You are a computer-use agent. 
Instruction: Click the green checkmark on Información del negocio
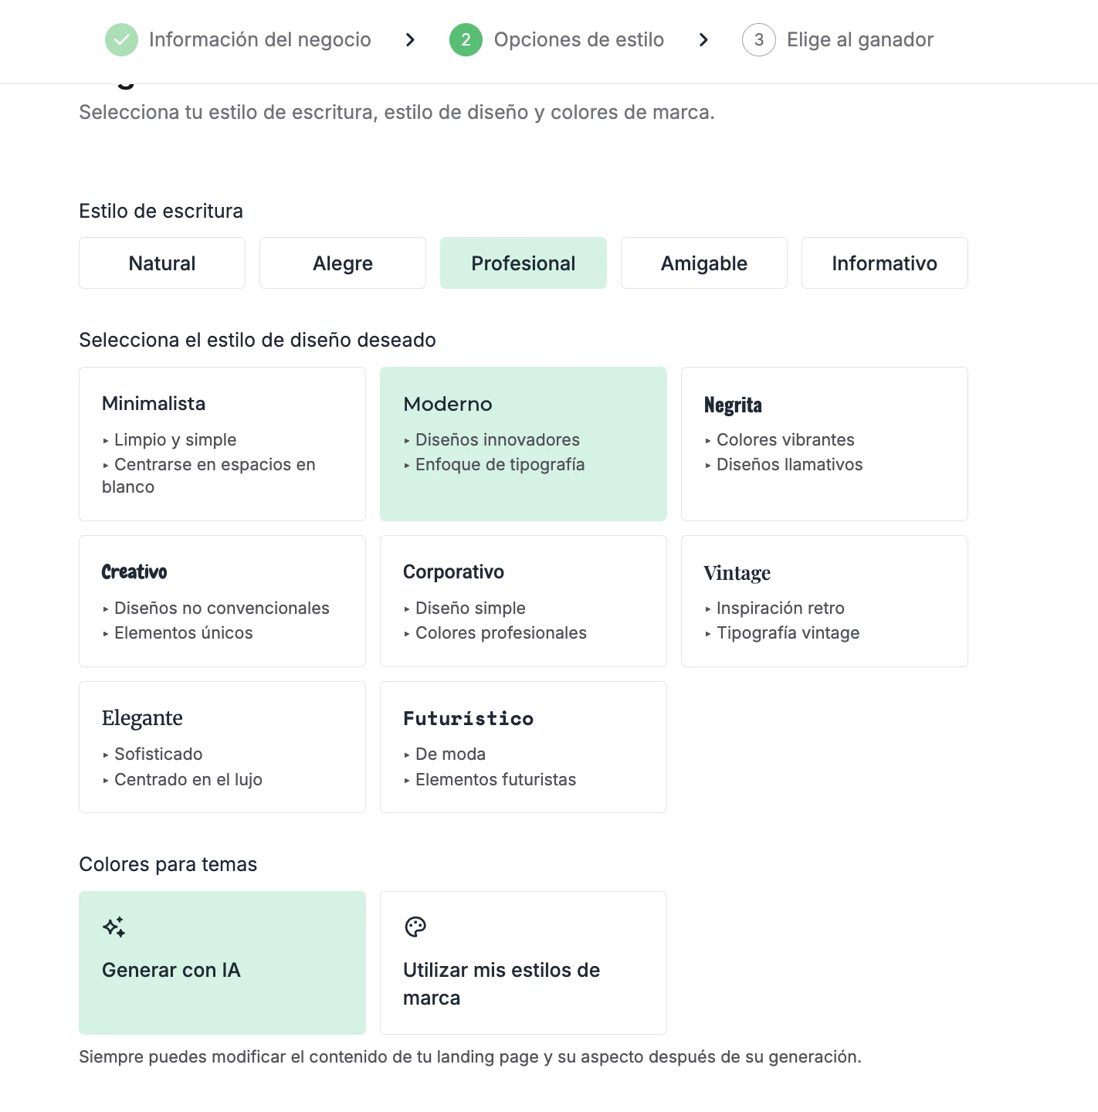[121, 39]
